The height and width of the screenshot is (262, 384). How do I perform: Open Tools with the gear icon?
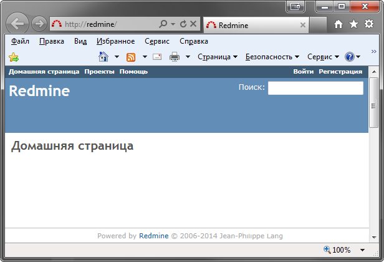click(x=369, y=24)
